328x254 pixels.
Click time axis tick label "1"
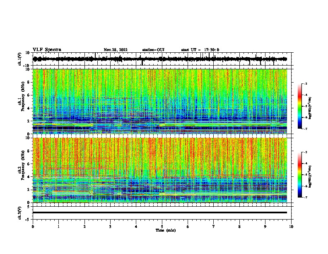click(58, 227)
